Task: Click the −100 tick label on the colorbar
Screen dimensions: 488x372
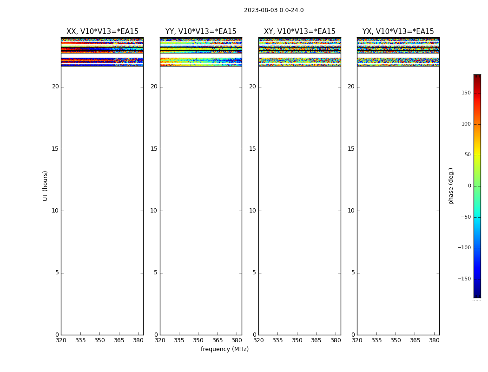Action: click(464, 248)
